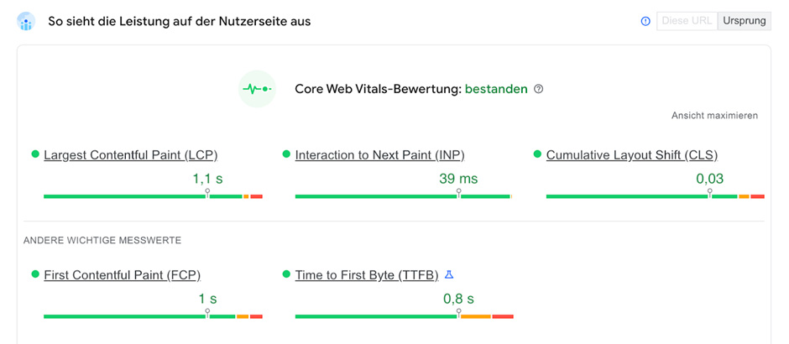Open First Contentful Paint (FCP) link
789x344 pixels.
(x=122, y=275)
